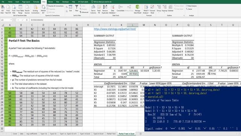
Task: Select cell with F value 10.5024
Action: click(144, 71)
